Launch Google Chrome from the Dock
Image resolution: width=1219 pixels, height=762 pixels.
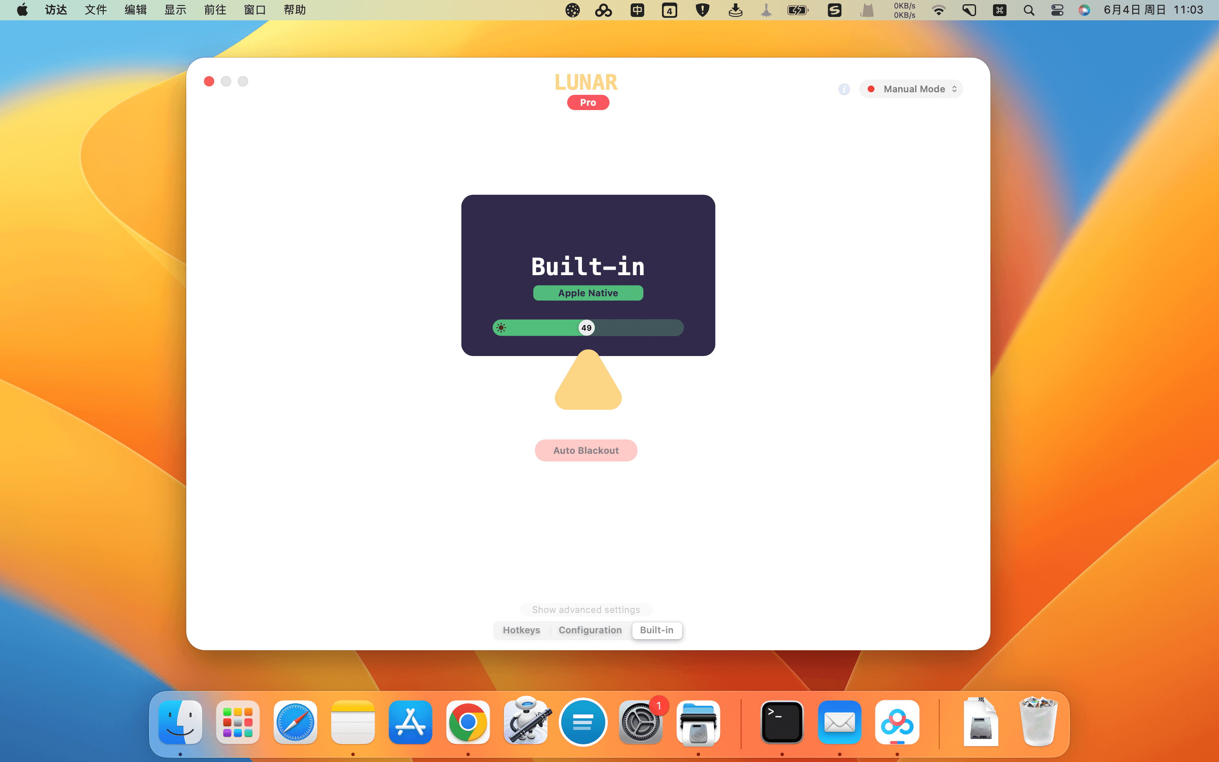(467, 723)
